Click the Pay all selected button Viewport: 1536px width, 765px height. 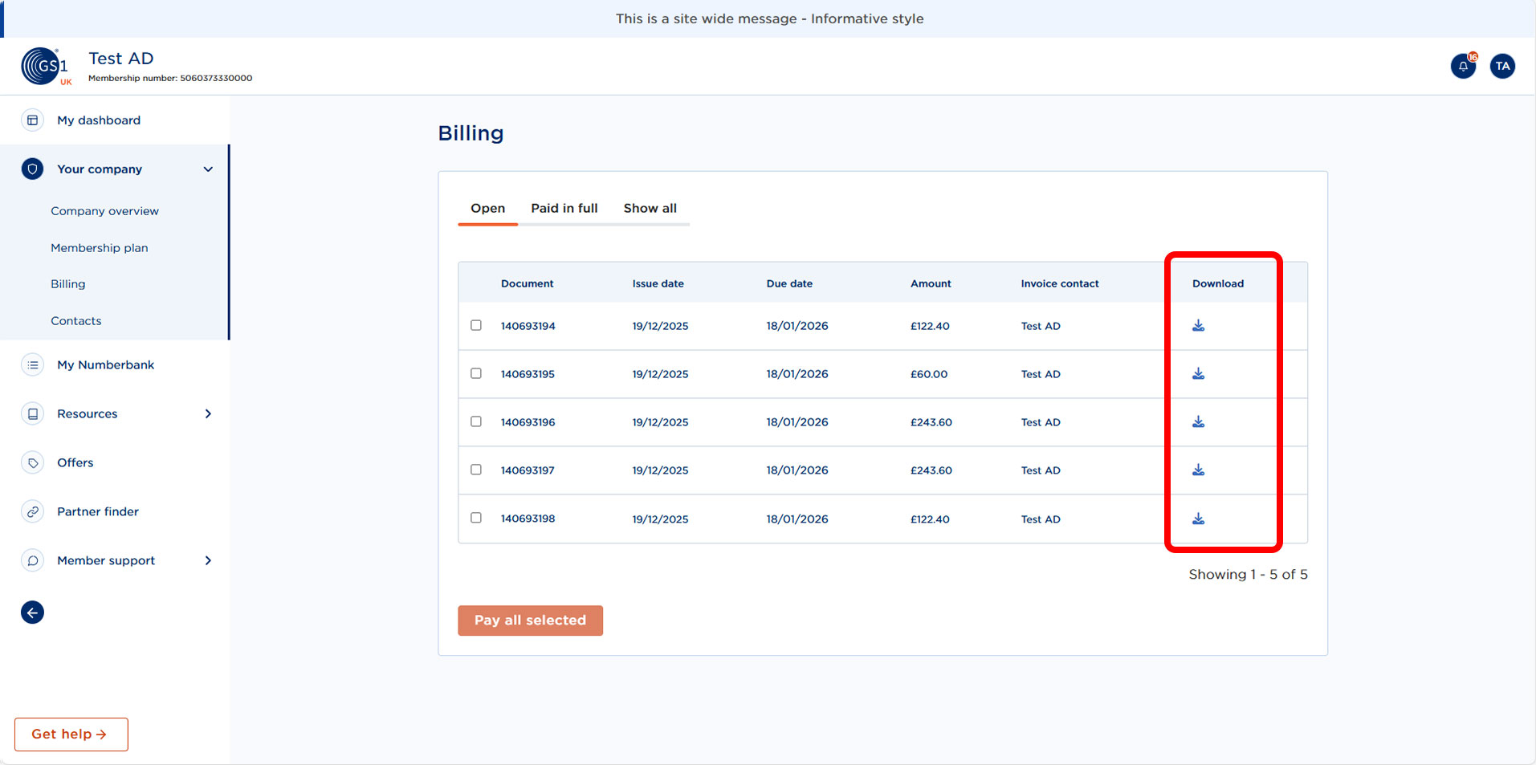530,620
